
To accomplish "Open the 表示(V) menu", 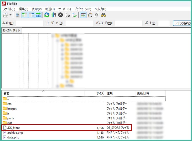I will pos(37,9).
